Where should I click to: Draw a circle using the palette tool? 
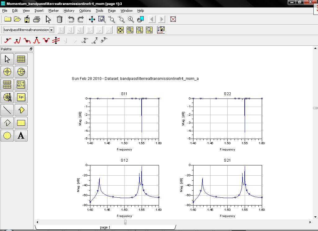click(7, 136)
